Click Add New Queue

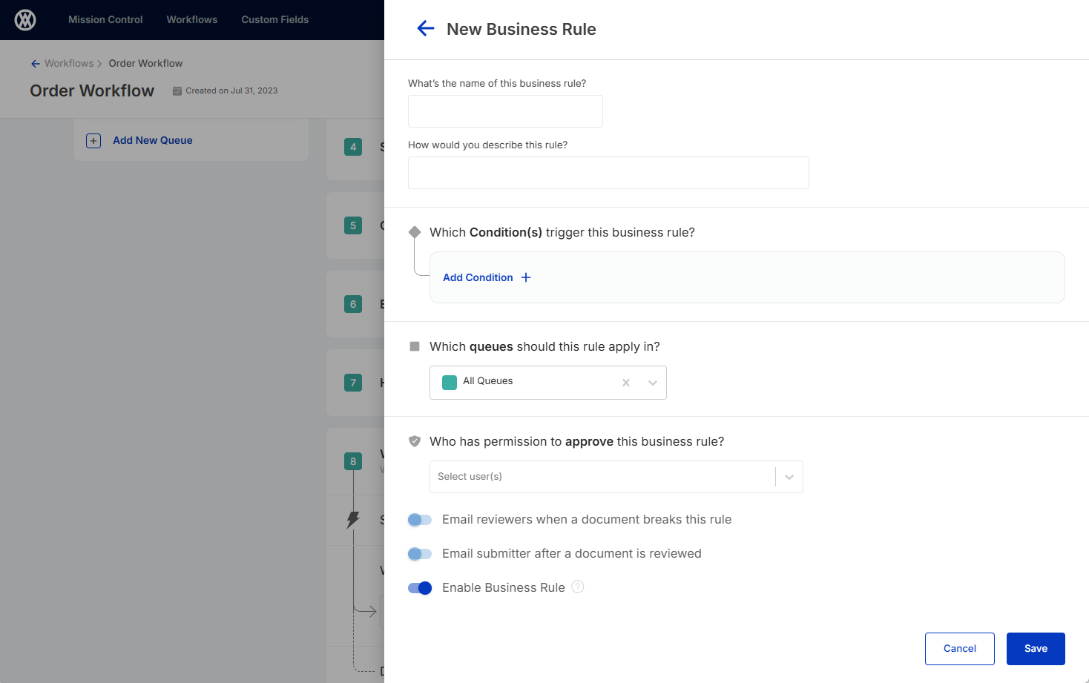point(153,141)
